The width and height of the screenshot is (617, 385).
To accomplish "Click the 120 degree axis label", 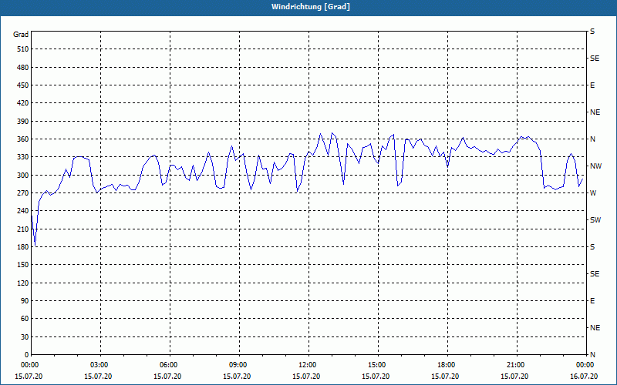I will tap(23, 283).
